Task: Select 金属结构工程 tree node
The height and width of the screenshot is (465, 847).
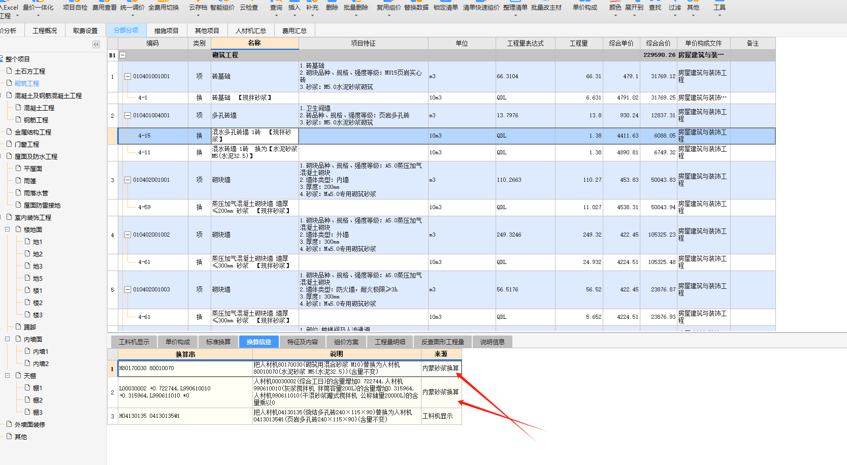Action: 33,132
